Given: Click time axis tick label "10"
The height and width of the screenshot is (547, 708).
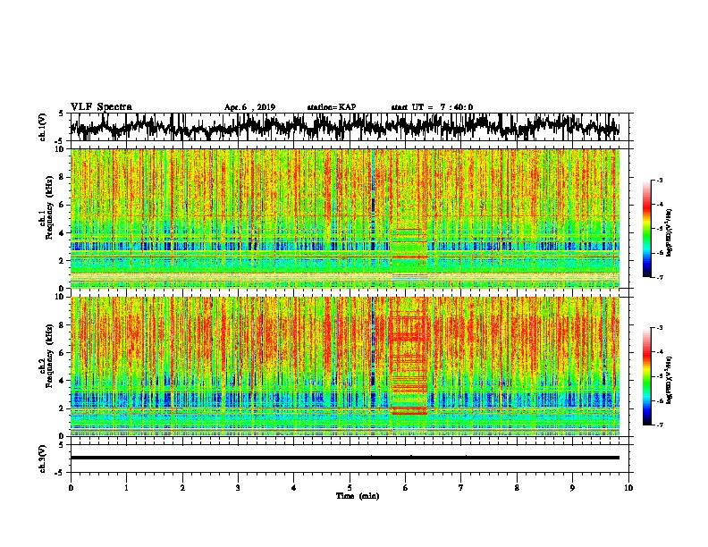Looking at the screenshot, I should (628, 488).
